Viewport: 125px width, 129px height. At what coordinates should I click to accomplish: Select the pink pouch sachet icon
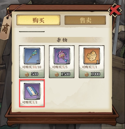point(62,56)
